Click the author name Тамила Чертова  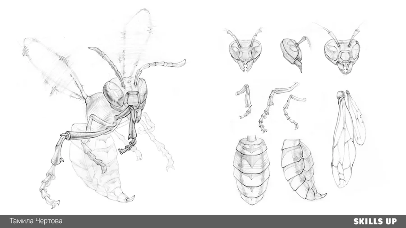(x=36, y=221)
